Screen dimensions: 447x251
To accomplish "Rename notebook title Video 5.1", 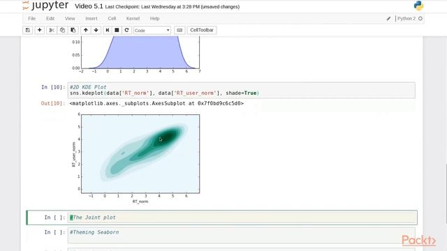I will [x=89, y=6].
